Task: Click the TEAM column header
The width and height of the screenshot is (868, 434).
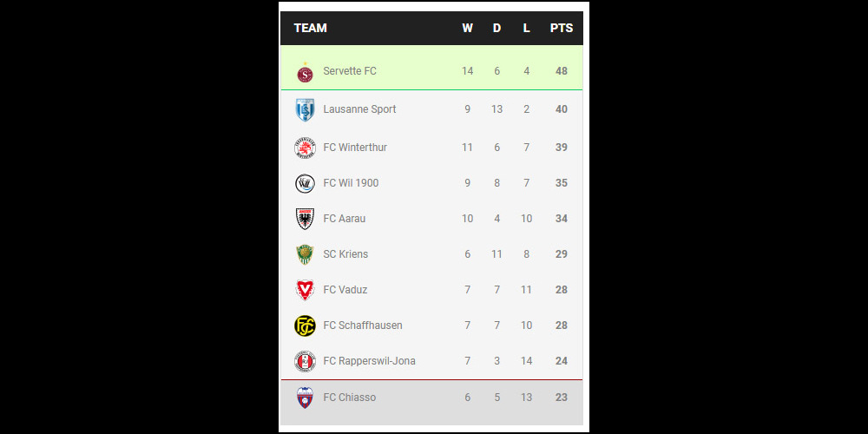Action: [311, 28]
